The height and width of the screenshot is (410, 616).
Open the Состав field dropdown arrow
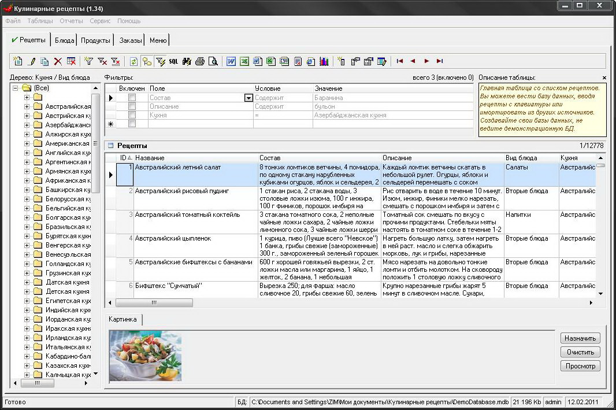tap(248, 98)
